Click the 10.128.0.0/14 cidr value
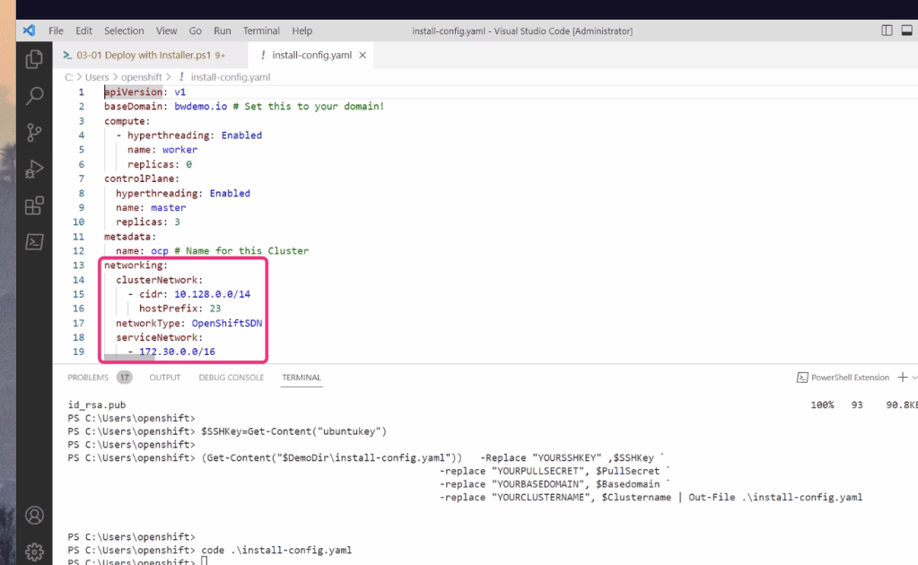The image size is (918, 565). coord(212,294)
